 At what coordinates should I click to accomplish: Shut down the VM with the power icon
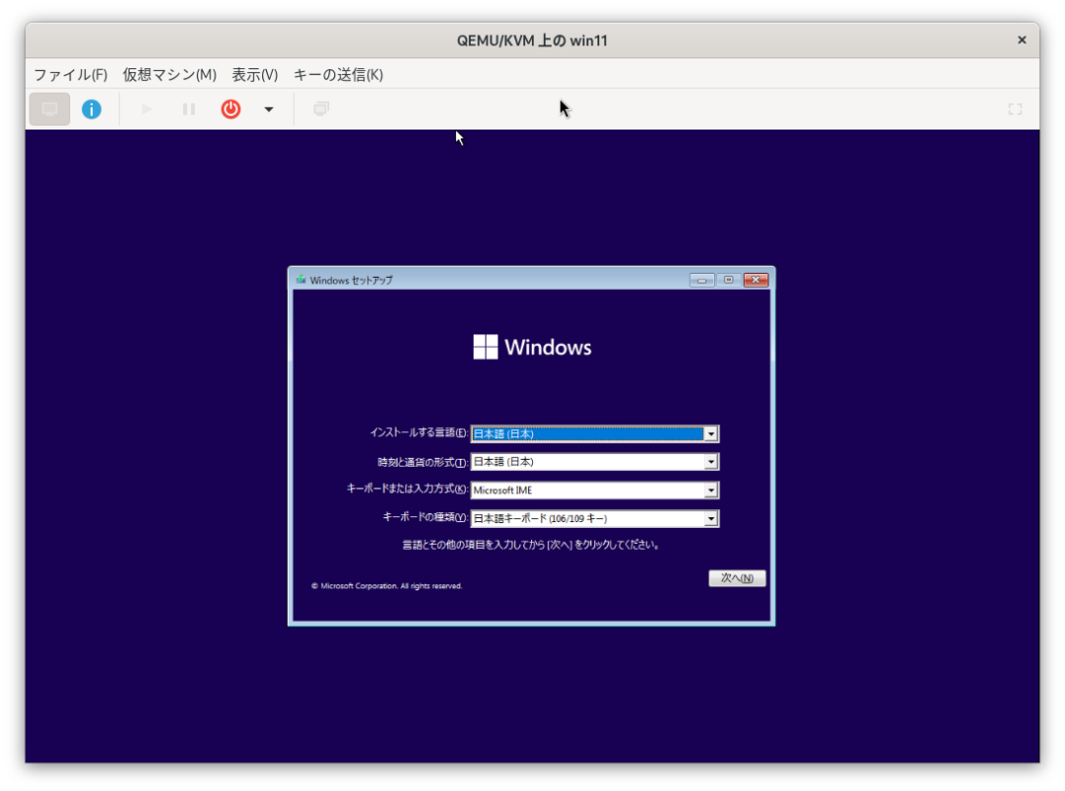[229, 109]
